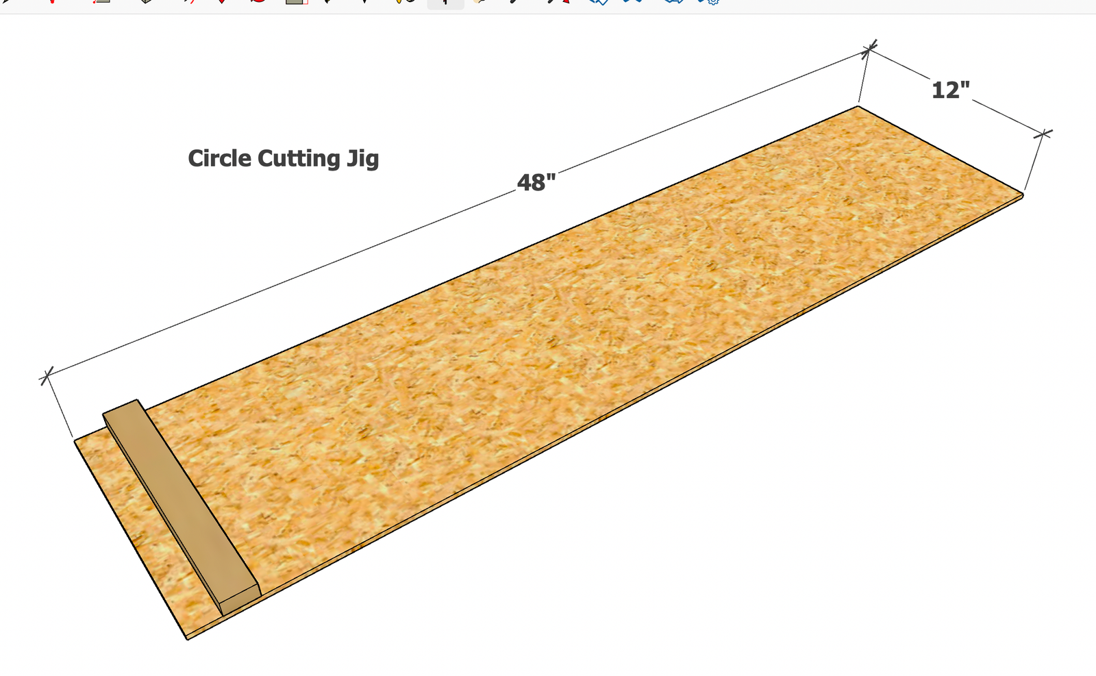Click the 12" dimension label
The height and width of the screenshot is (676, 1096).
[951, 90]
